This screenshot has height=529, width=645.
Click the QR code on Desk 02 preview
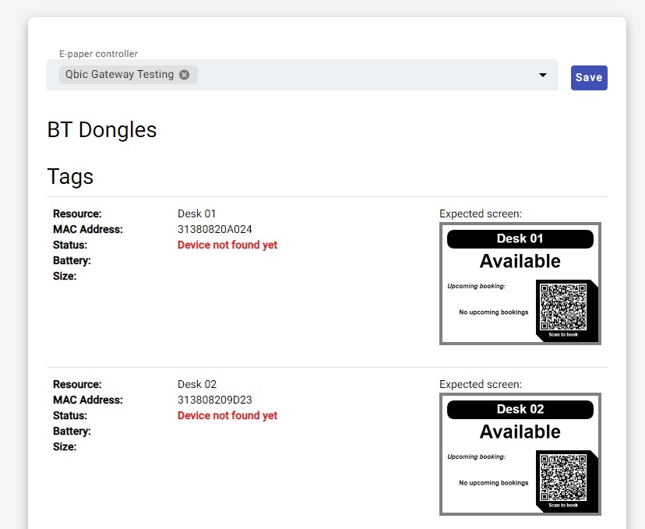tap(563, 478)
